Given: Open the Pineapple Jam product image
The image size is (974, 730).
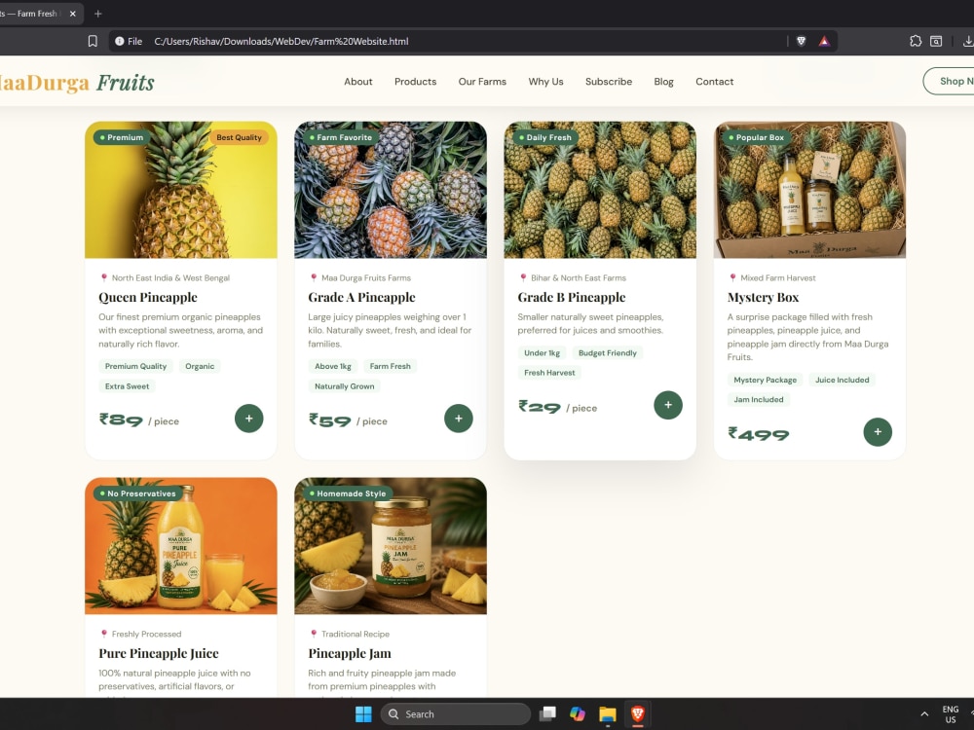Looking at the screenshot, I should click(x=391, y=546).
